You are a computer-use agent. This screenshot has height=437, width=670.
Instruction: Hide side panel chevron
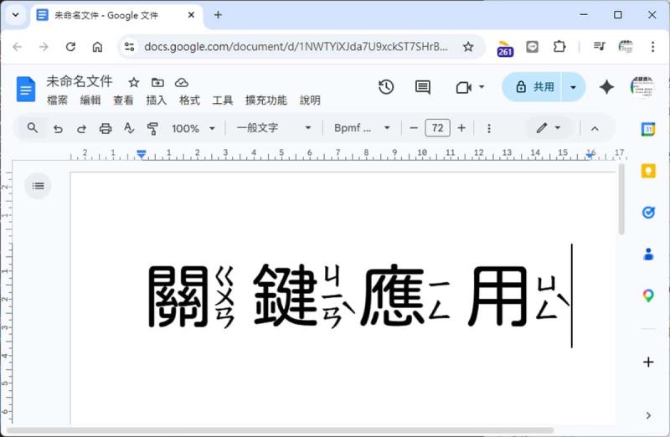[648, 414]
